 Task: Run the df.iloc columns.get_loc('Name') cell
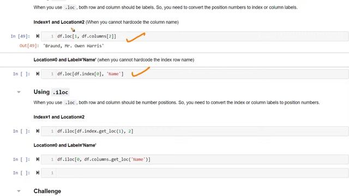[38, 160]
